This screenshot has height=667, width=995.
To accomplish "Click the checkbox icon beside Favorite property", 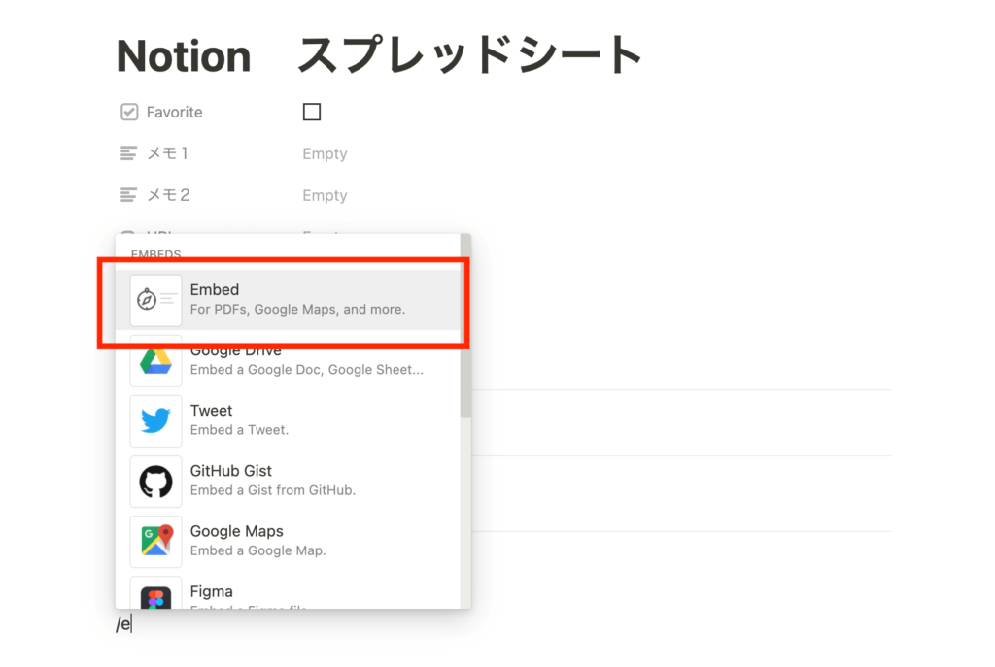I will pyautogui.click(x=128, y=111).
